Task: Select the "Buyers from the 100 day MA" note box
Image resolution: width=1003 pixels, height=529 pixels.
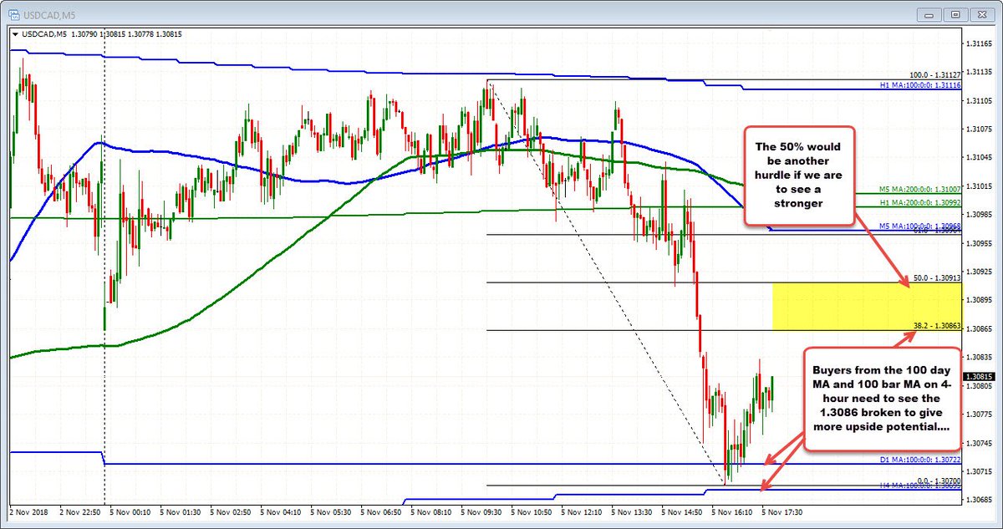Action: point(884,399)
